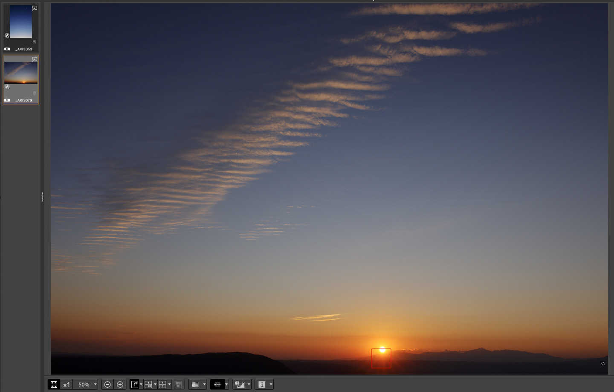The height and width of the screenshot is (392, 614).
Task: Toggle the highlight/shadow warning icon
Action: coord(240,384)
